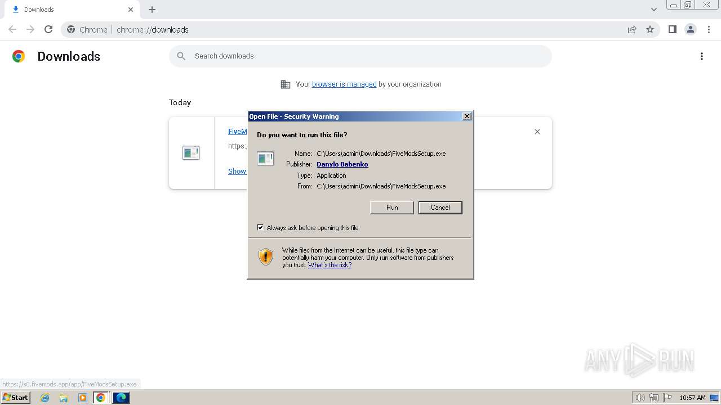Click the volume speaker tray icon
The width and height of the screenshot is (721, 405).
[x=640, y=398]
